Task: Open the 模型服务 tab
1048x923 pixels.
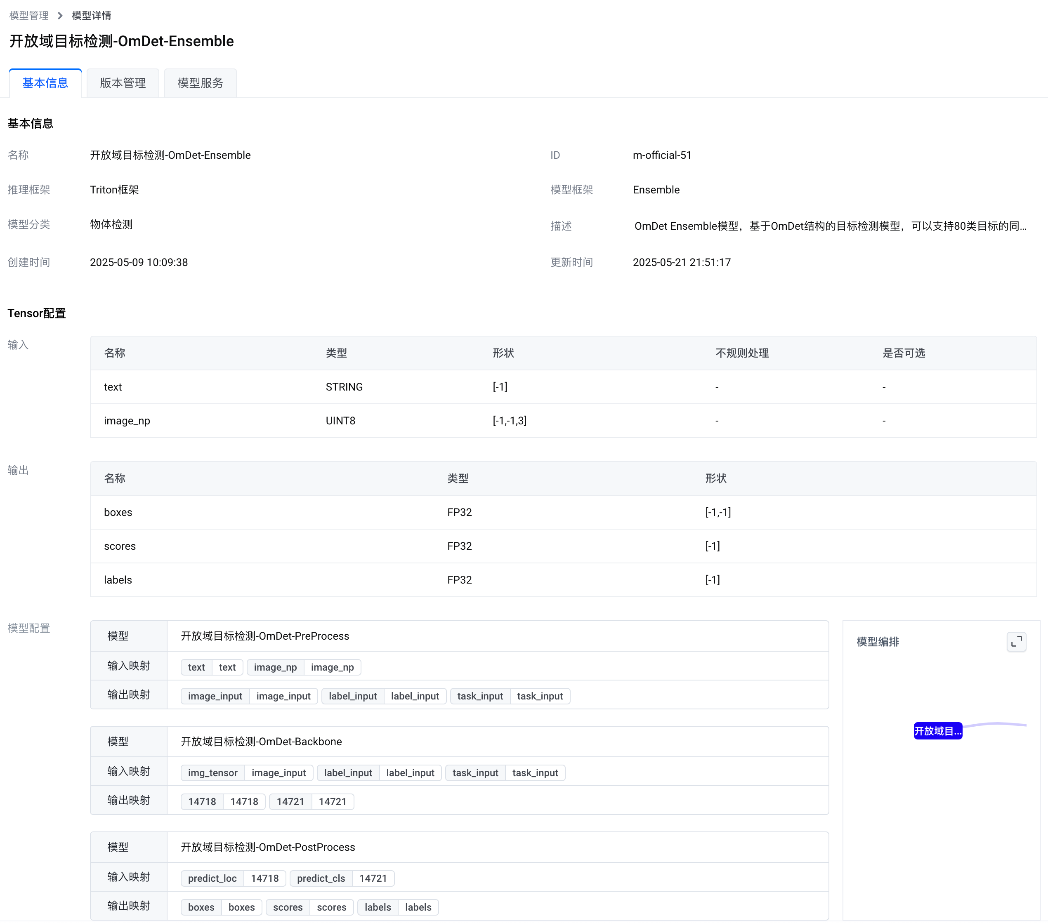Action: click(200, 83)
